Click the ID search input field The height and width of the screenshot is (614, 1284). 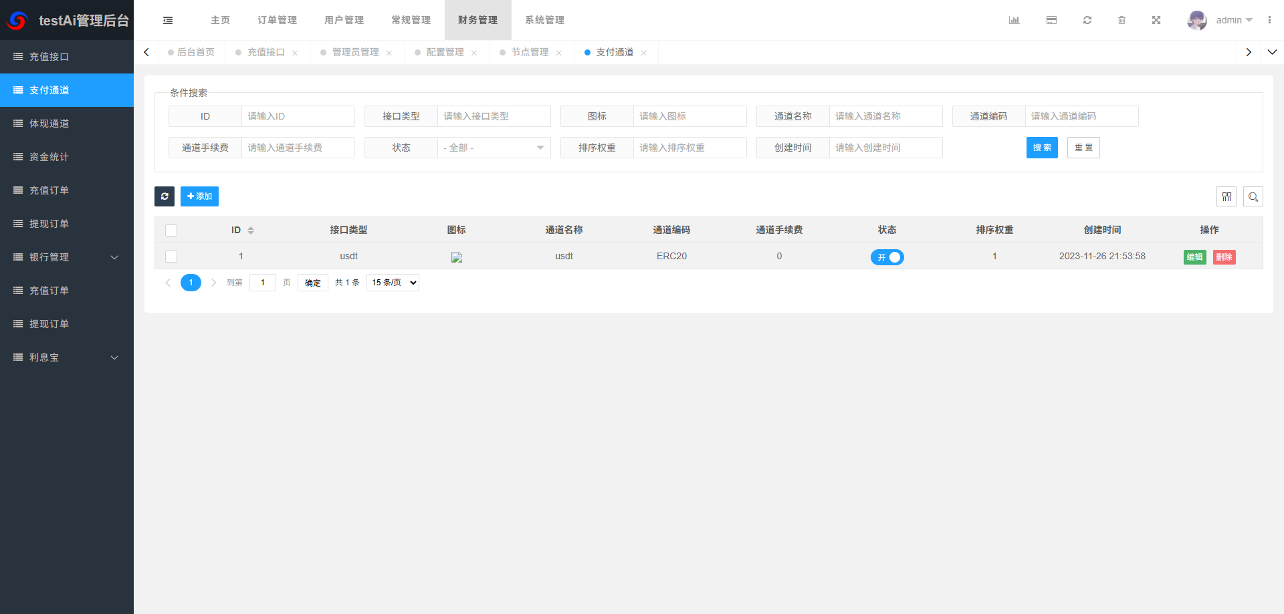[x=298, y=116]
